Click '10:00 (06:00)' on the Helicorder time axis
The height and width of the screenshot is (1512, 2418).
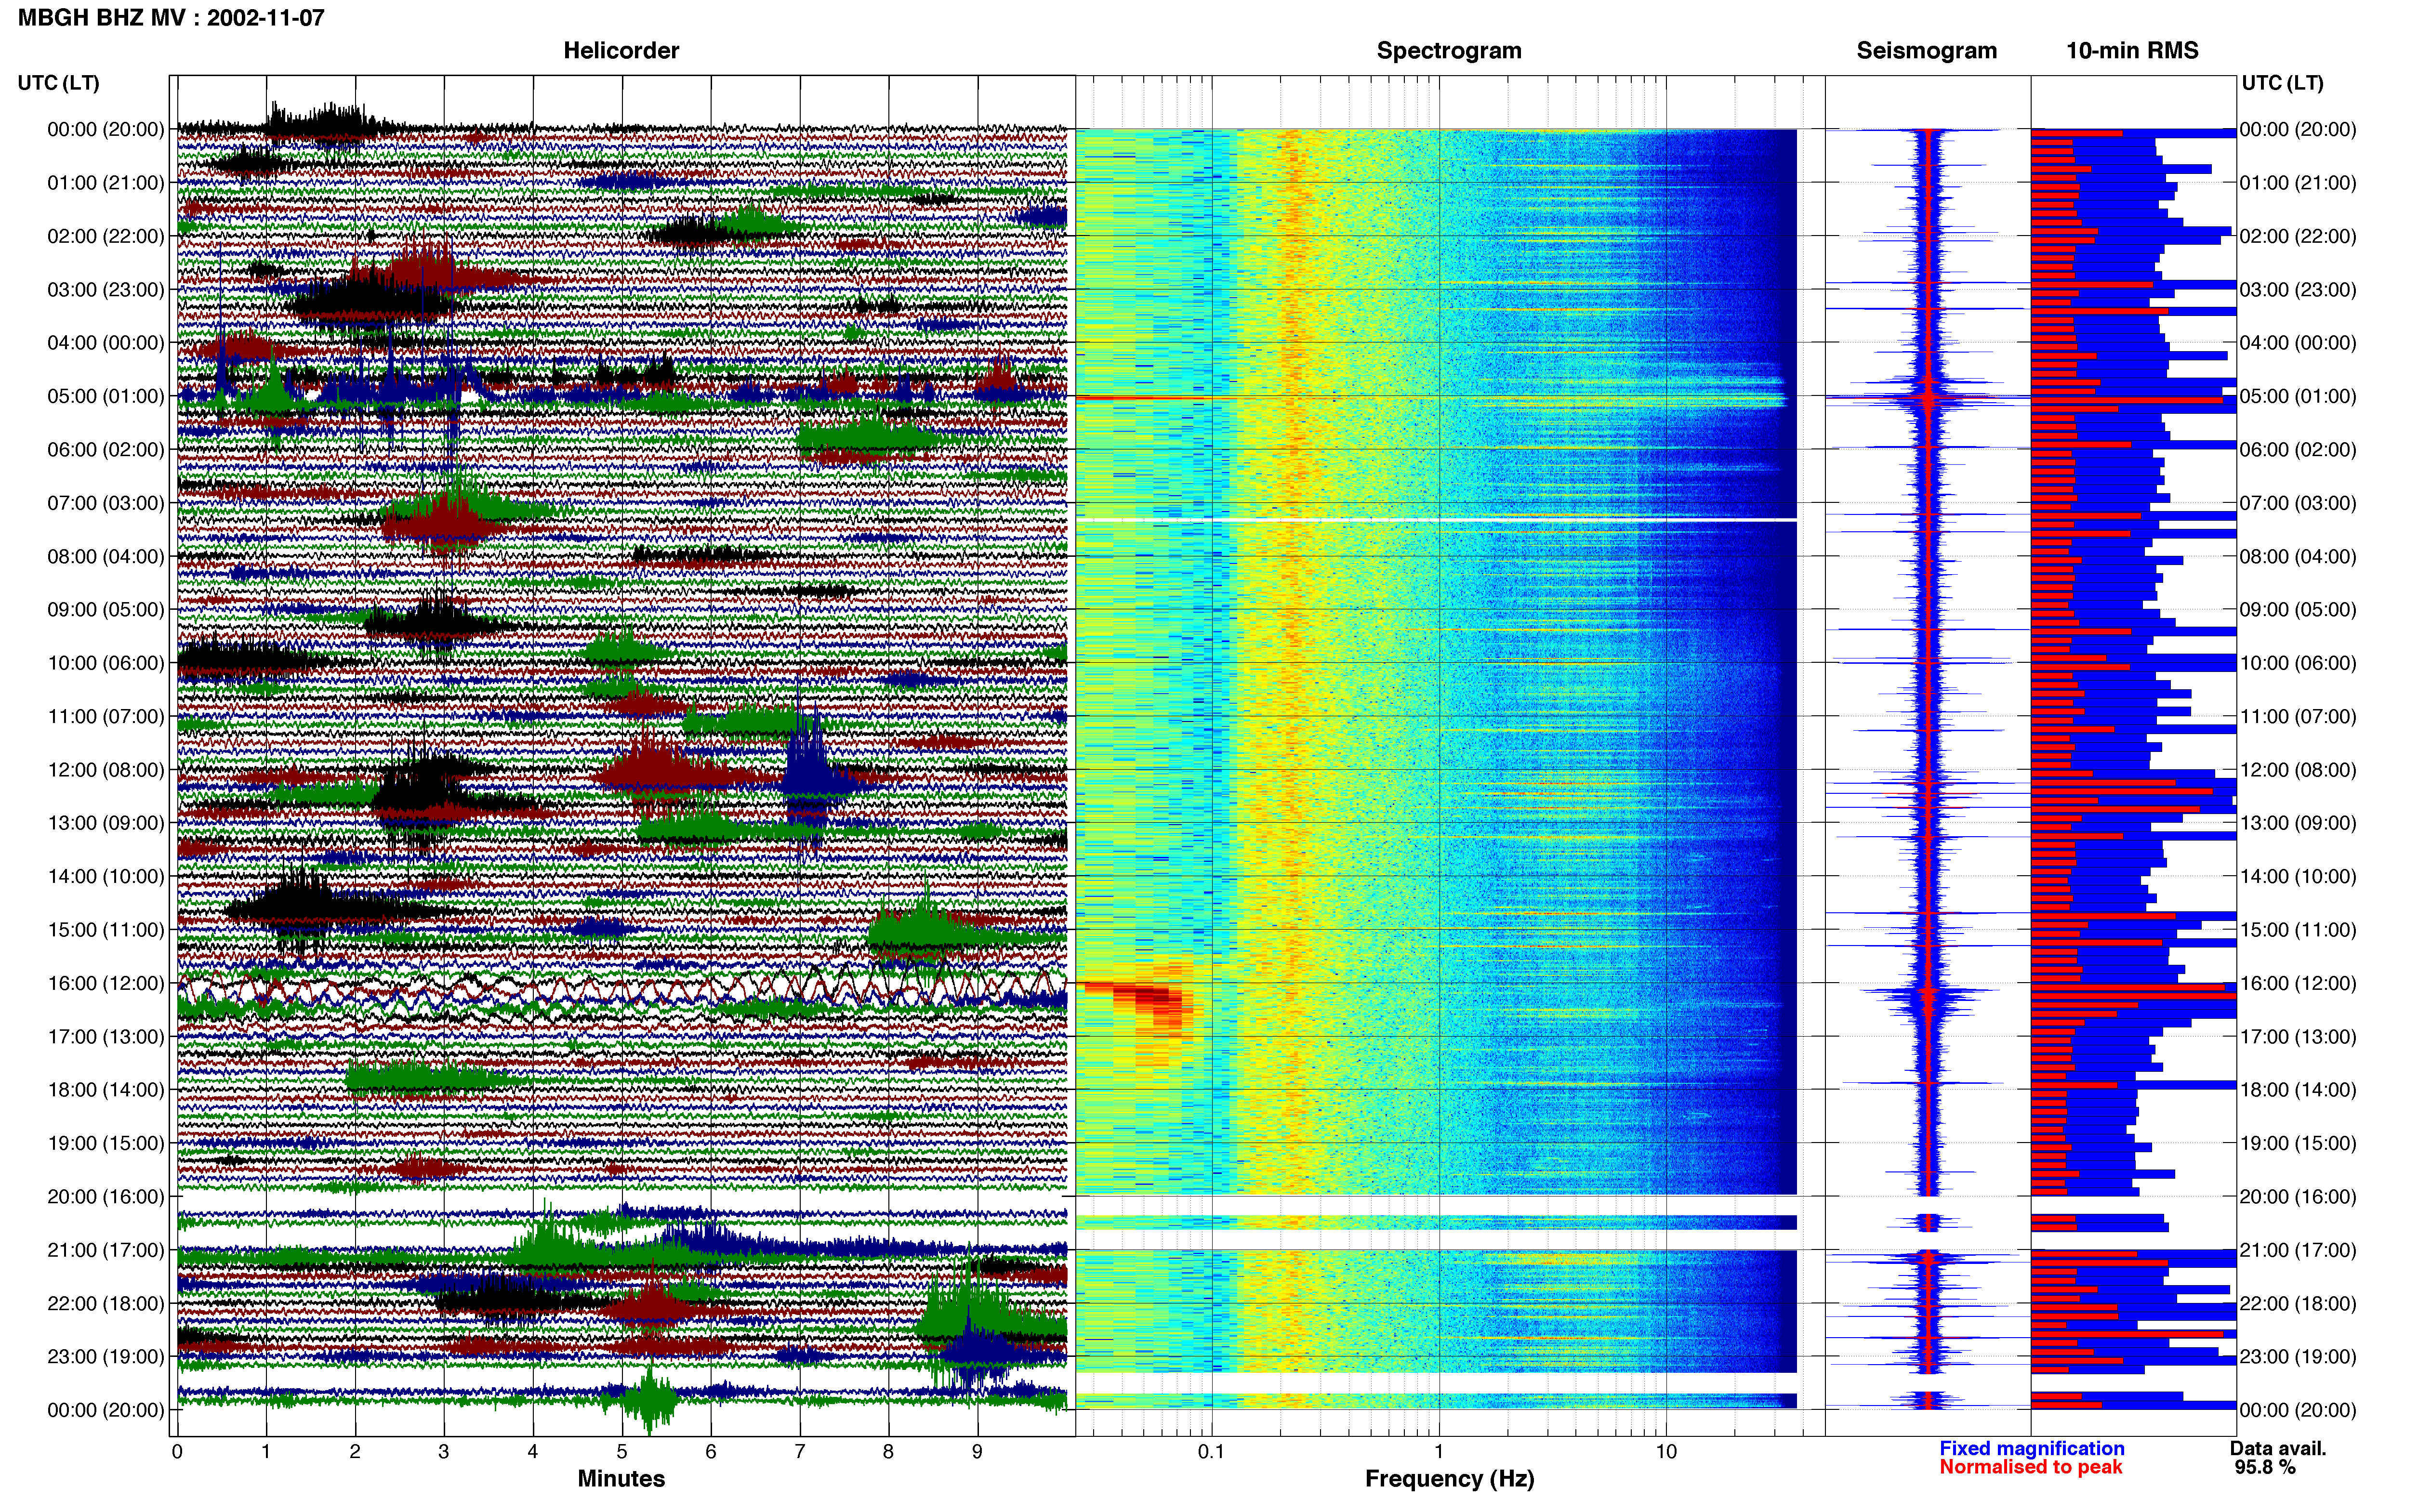106,663
